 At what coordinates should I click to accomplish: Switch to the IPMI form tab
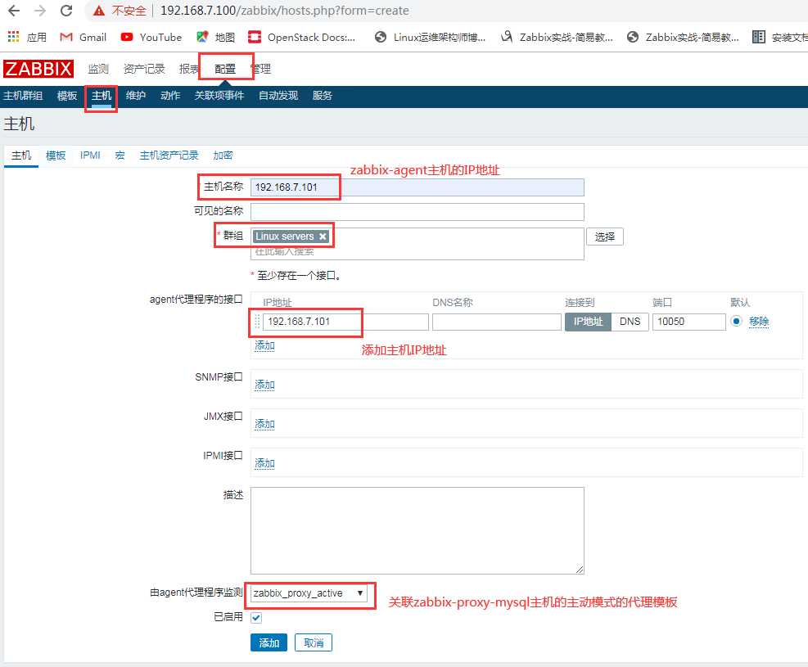(x=90, y=155)
